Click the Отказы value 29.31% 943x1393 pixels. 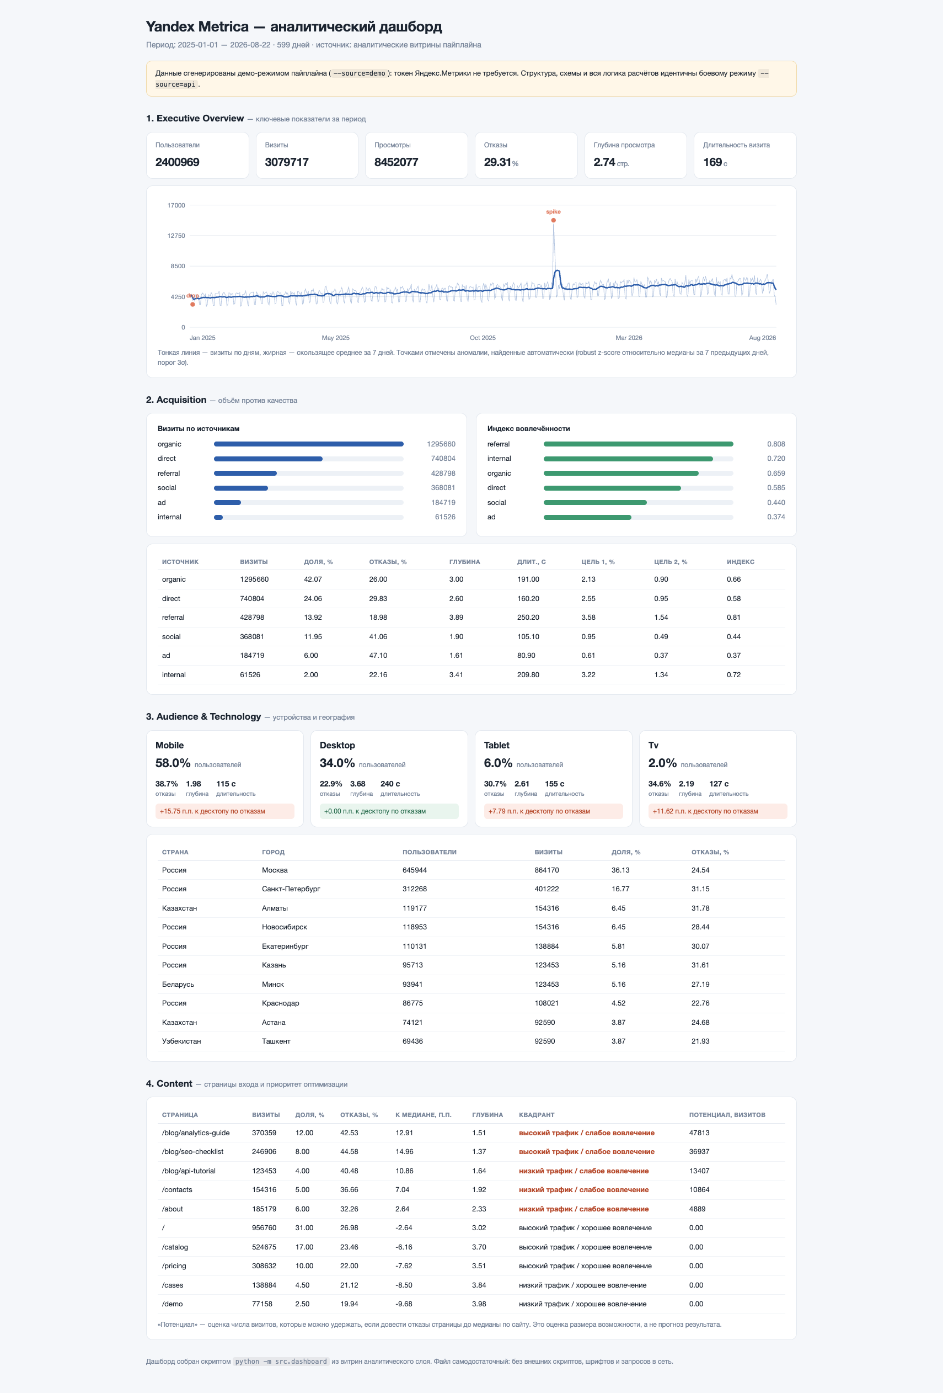[x=501, y=162]
